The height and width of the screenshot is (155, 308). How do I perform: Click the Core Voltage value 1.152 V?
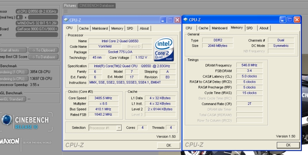(141, 57)
